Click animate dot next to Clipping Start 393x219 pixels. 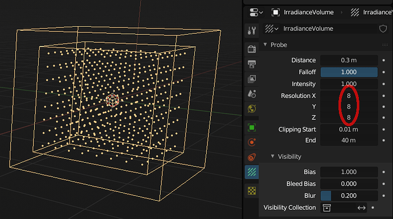click(384, 129)
